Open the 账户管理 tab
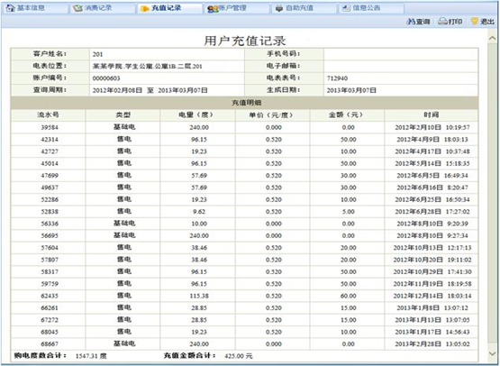The width and height of the screenshot is (500, 366). tap(236, 8)
